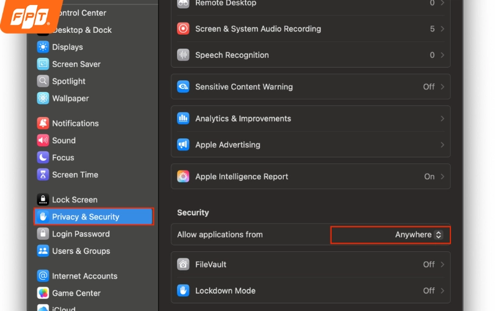Open Sensitive Content Warning row text
This screenshot has width=497, height=311.
(x=244, y=87)
